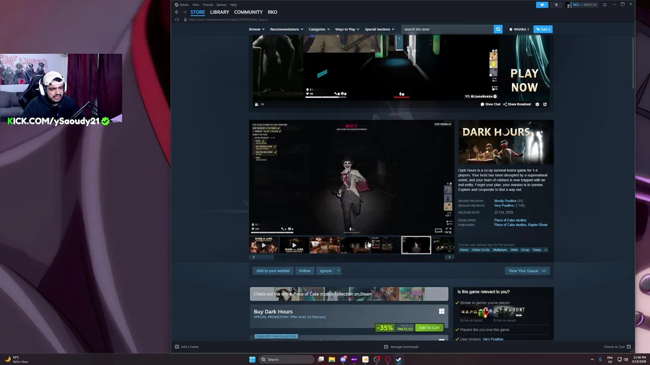Switch to the LIBRARY tab
Image resolution: width=650 pixels, height=365 pixels.
(219, 12)
